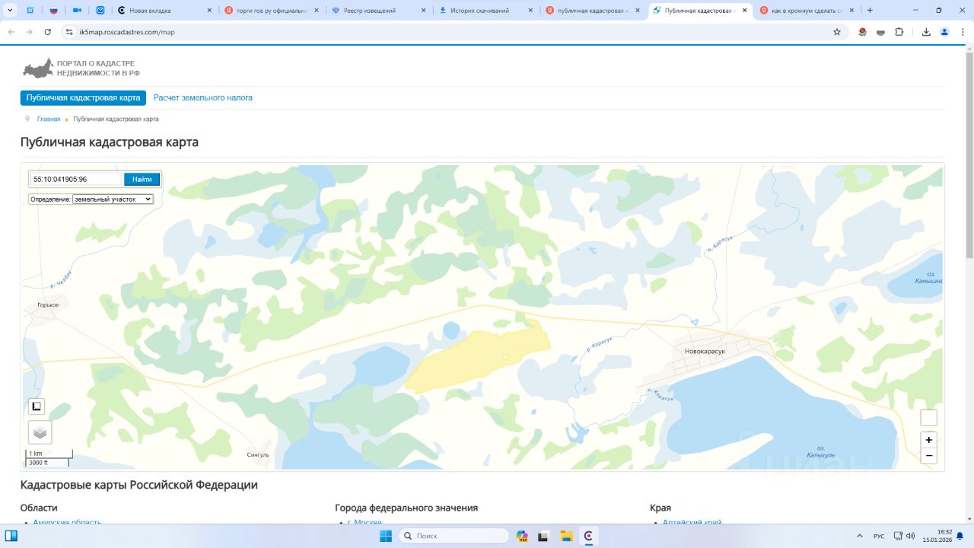This screenshot has height=548, width=974.
Task: Reload the page
Action: coord(48,32)
